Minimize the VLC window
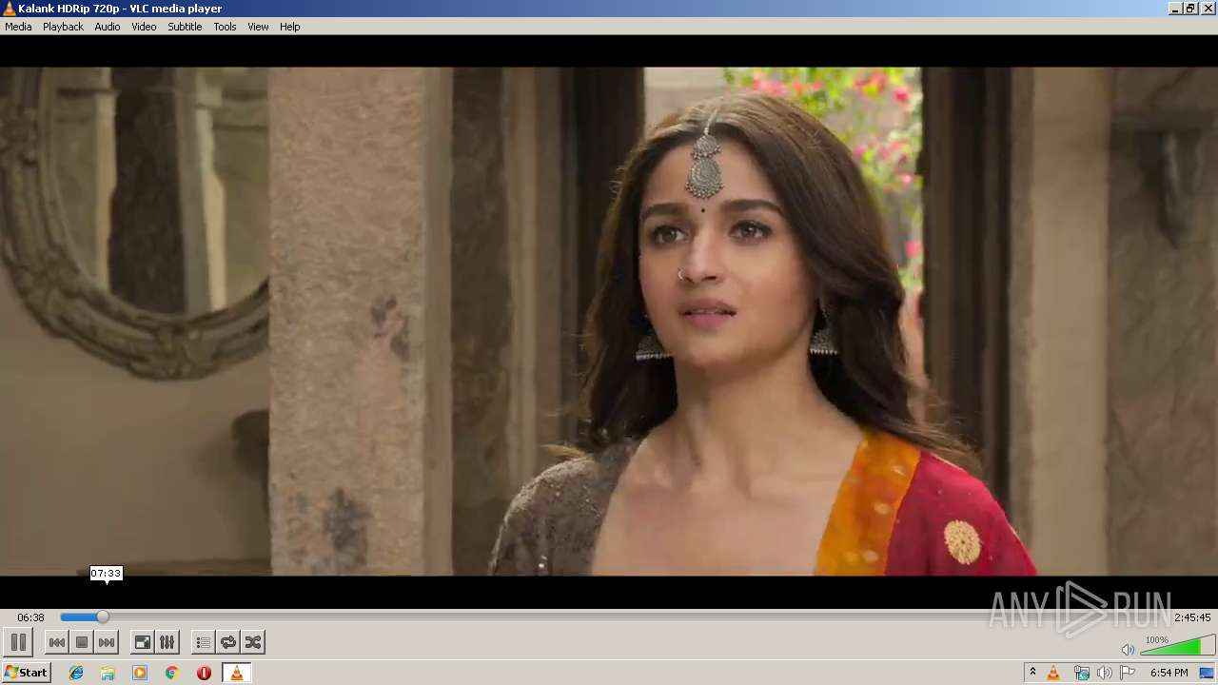Viewport: 1218px width, 685px height. (x=1175, y=9)
